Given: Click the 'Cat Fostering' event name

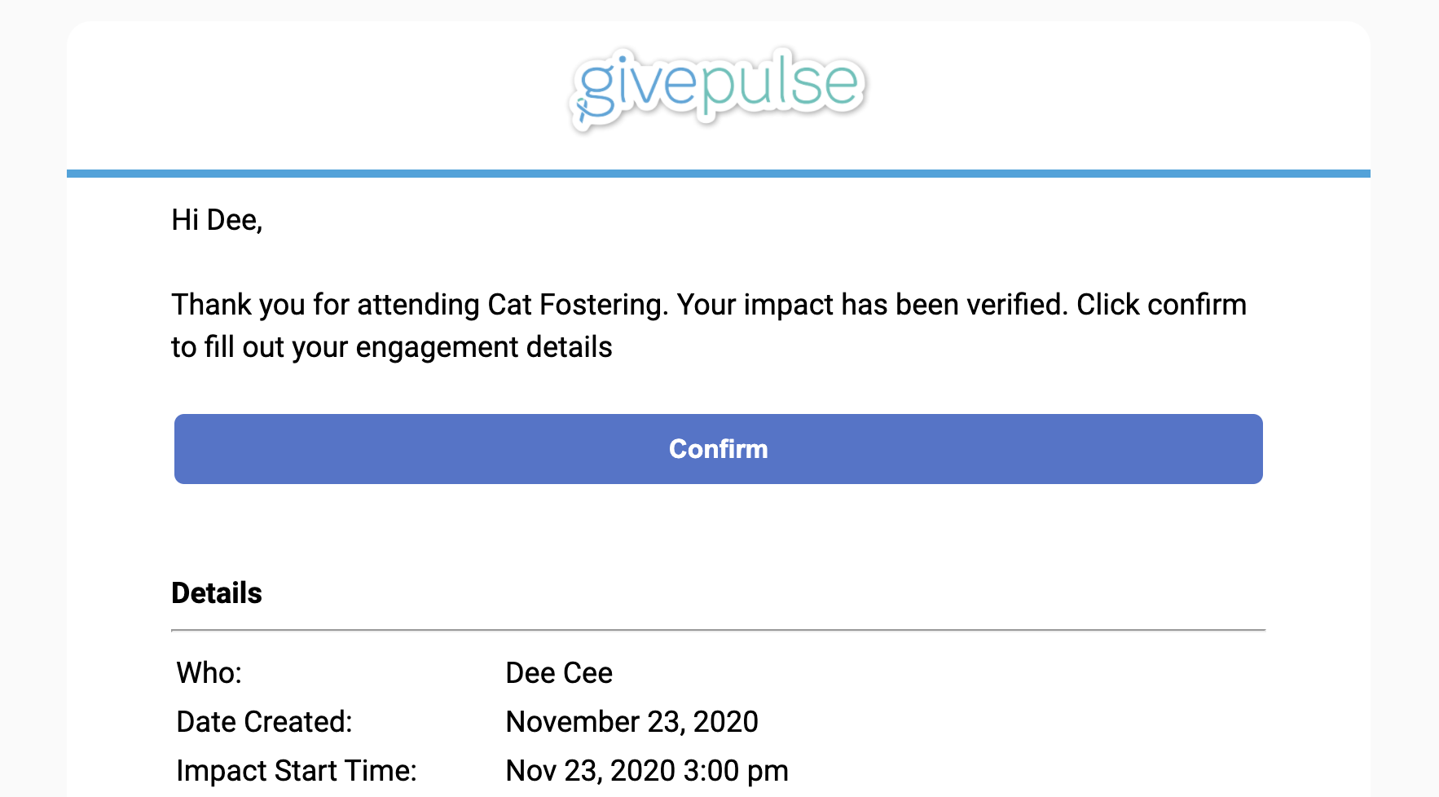Looking at the screenshot, I should click(x=578, y=305).
